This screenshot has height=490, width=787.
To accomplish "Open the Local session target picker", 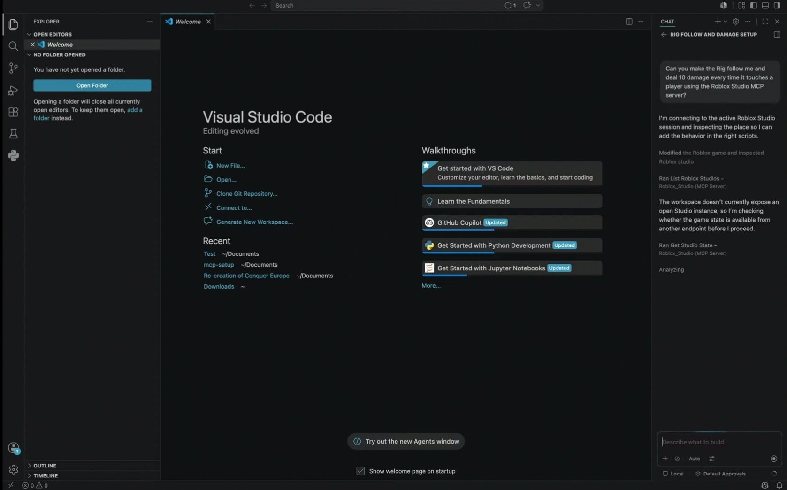I will (x=673, y=474).
